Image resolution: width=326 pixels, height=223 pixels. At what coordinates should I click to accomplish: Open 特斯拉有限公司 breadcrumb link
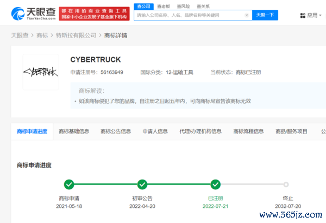(76, 35)
